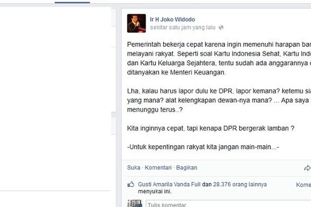The width and height of the screenshot is (311, 207).
Task: Open Joko Widodo's profile picture thumbnail
Action: tap(136, 23)
